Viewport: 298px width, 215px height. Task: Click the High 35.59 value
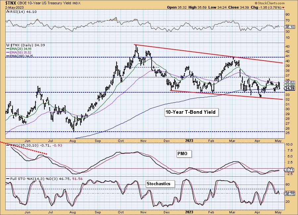tap(197, 7)
